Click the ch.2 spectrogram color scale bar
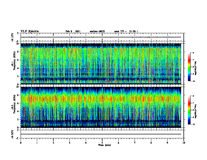 pos(189,110)
